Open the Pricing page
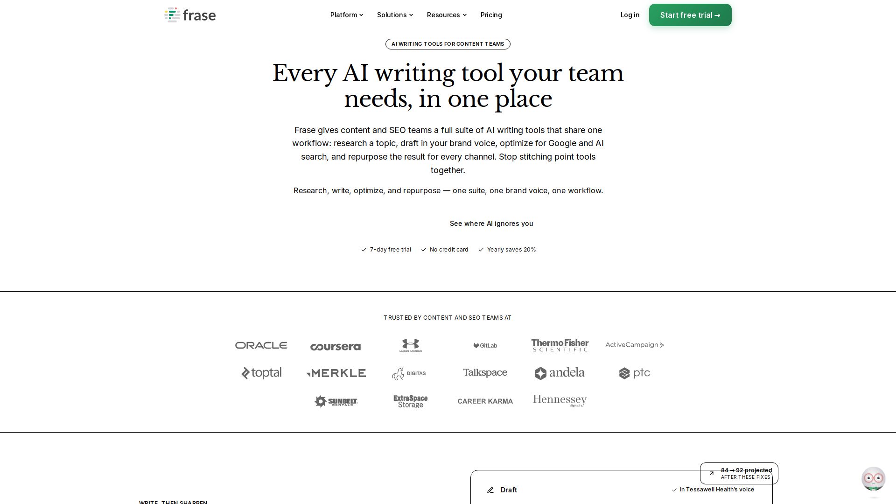The width and height of the screenshot is (896, 504). 491,15
